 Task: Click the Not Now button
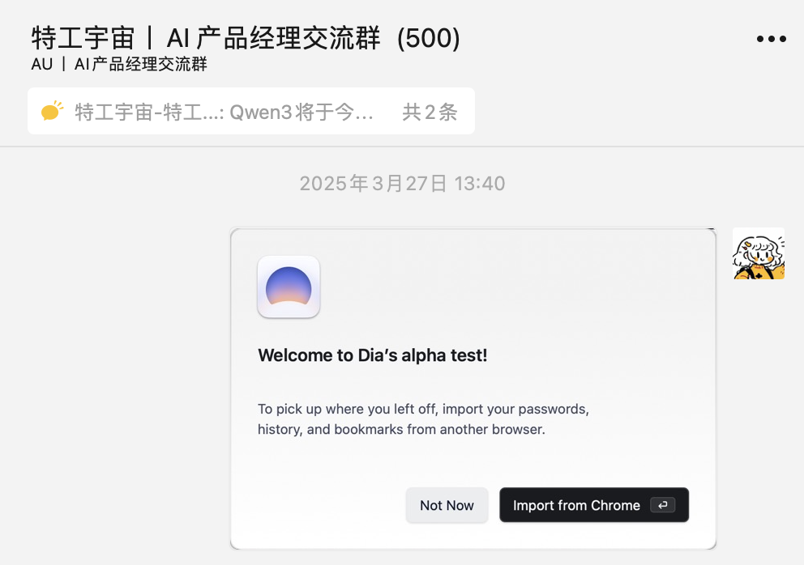click(x=447, y=505)
